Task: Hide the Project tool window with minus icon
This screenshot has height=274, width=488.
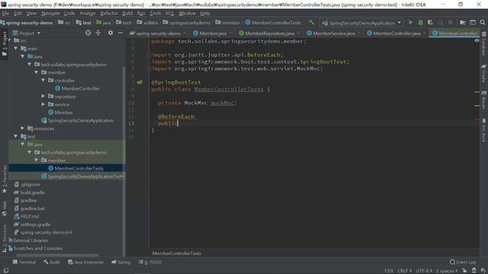Action: [x=120, y=33]
